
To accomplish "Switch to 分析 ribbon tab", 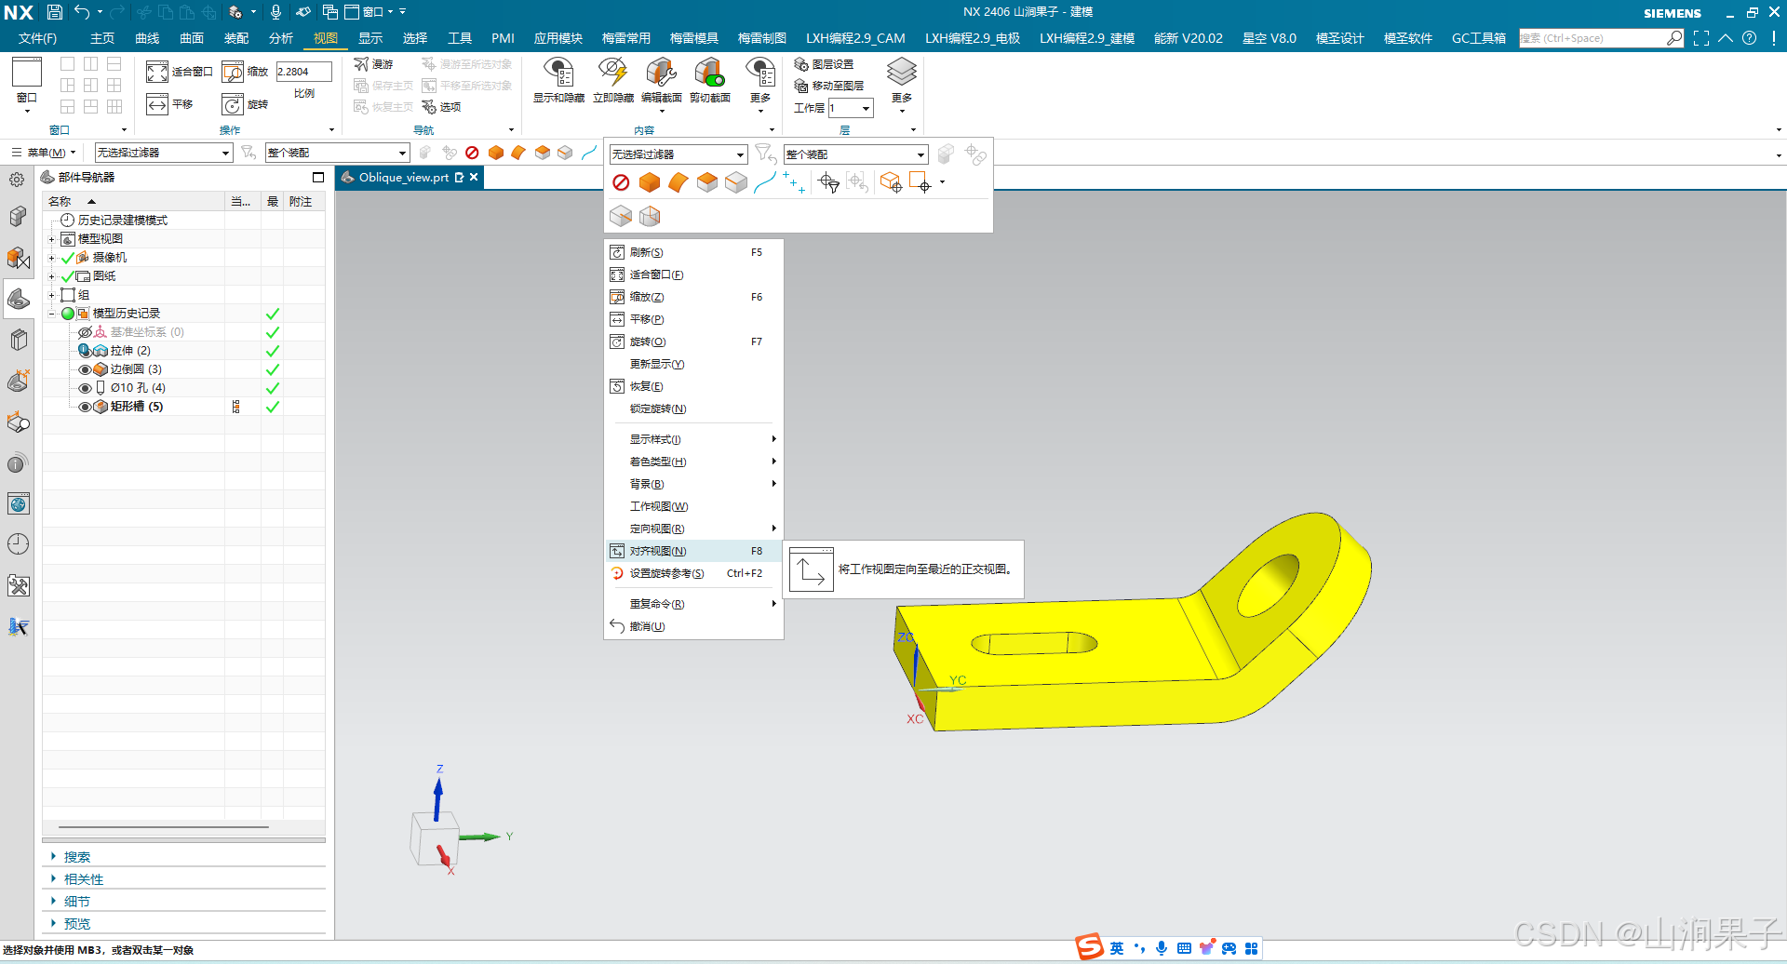I will click(281, 38).
